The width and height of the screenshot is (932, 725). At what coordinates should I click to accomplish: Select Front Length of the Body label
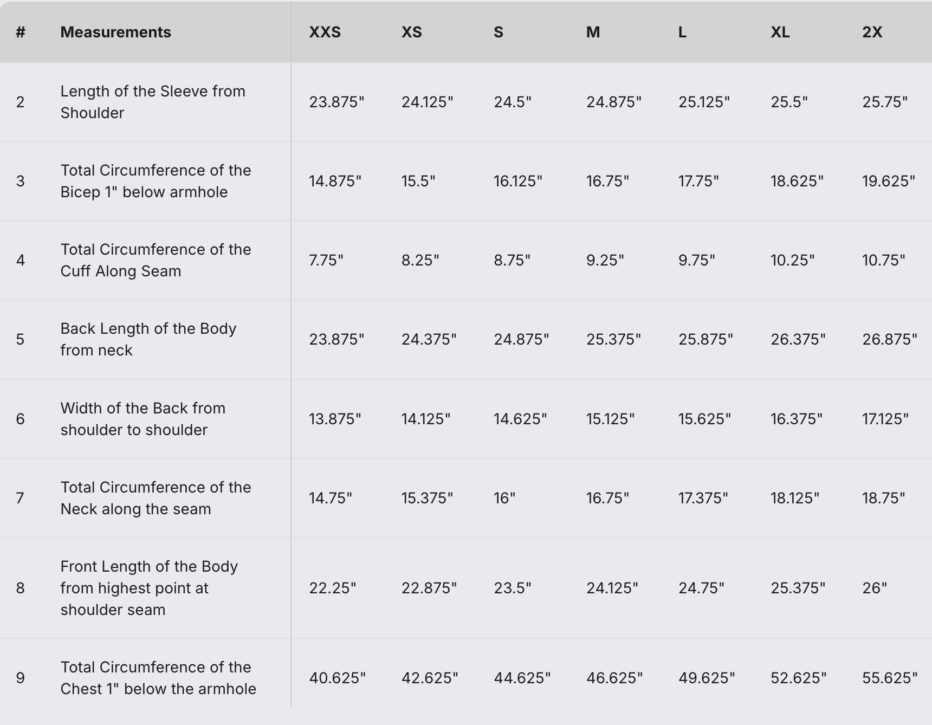coord(149,588)
